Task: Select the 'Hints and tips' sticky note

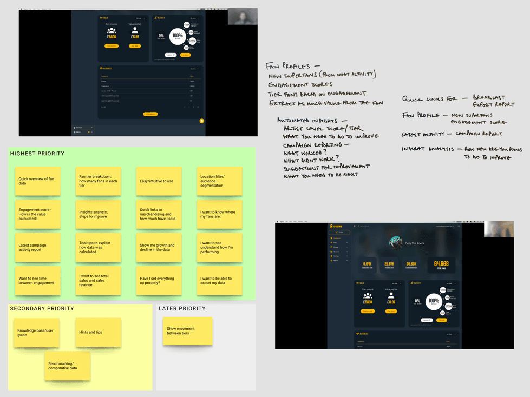Action: pyautogui.click(x=99, y=332)
